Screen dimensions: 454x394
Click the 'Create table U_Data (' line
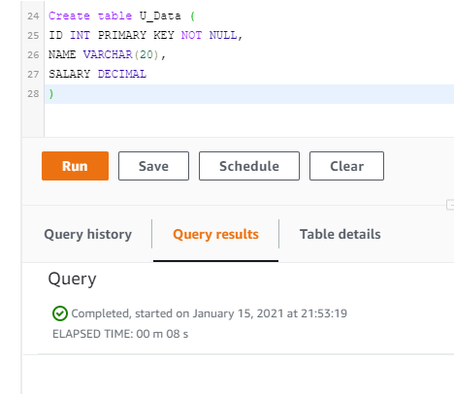point(121,16)
